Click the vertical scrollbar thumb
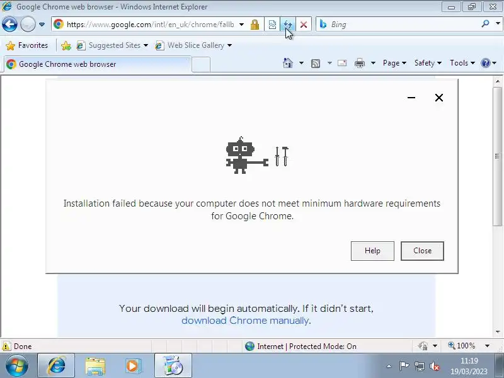 click(x=498, y=156)
